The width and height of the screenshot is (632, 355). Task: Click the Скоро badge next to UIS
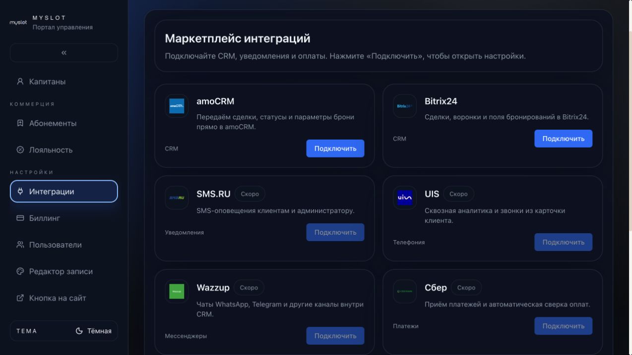459,194
